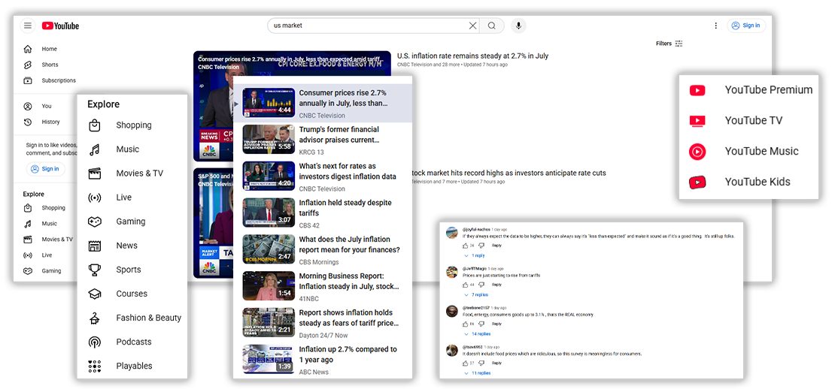Dislike the @JeffTMagic comment

tap(481, 285)
